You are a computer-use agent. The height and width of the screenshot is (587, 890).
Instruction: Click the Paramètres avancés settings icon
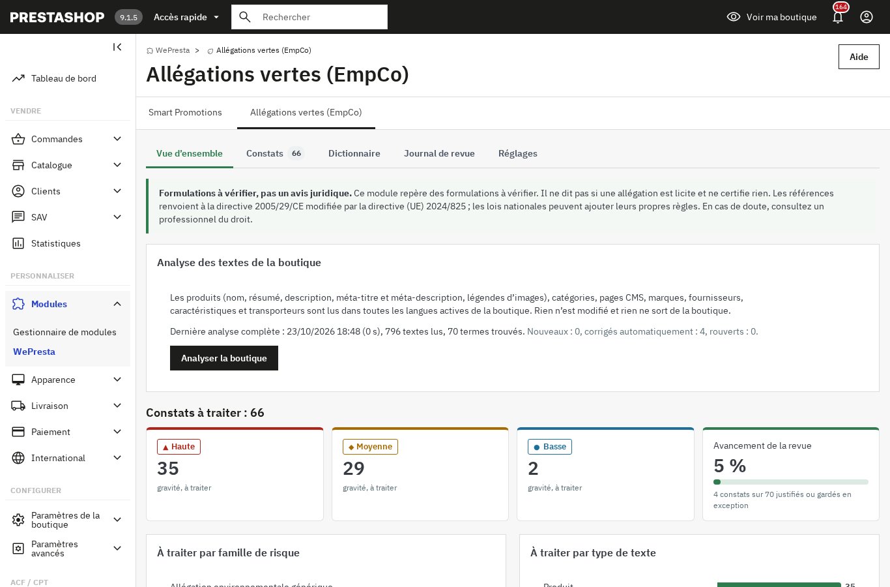click(x=18, y=549)
